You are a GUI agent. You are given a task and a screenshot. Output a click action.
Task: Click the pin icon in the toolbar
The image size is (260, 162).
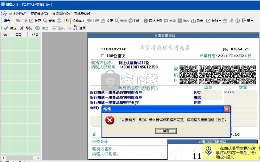pos(231,21)
